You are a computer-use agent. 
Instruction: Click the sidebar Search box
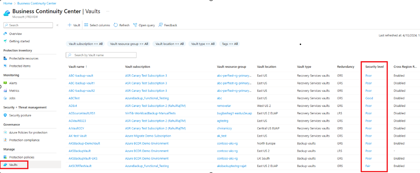click(x=28, y=25)
